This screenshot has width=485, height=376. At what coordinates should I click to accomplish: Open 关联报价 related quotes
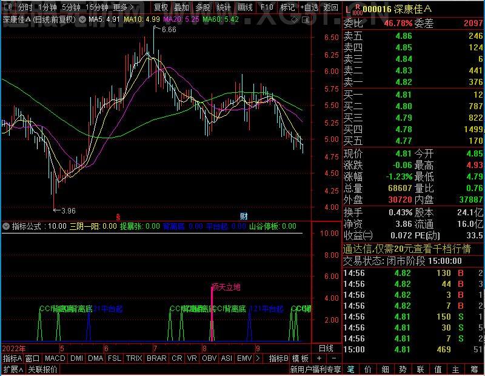42,369
